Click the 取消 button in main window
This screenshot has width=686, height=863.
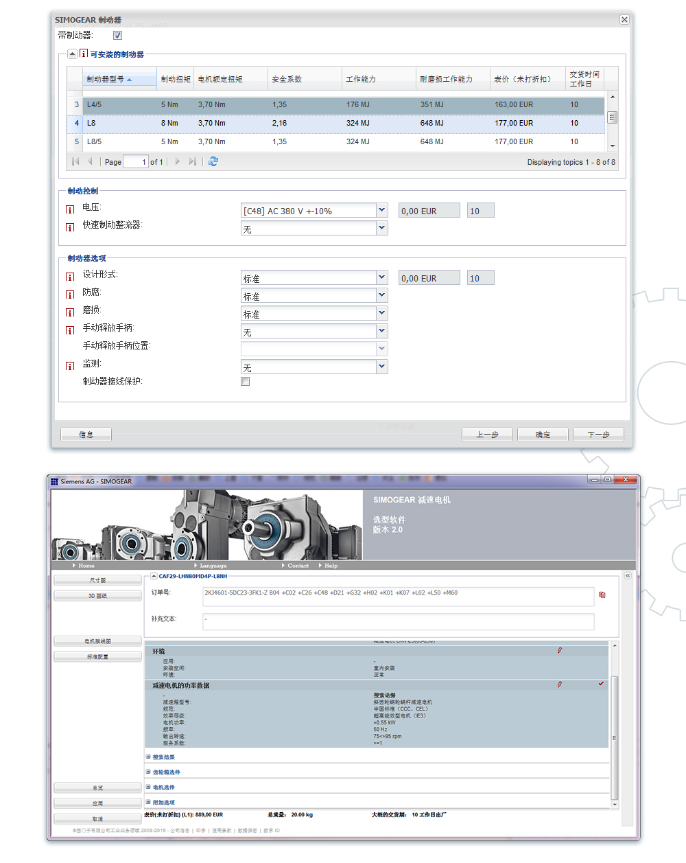coord(97,819)
